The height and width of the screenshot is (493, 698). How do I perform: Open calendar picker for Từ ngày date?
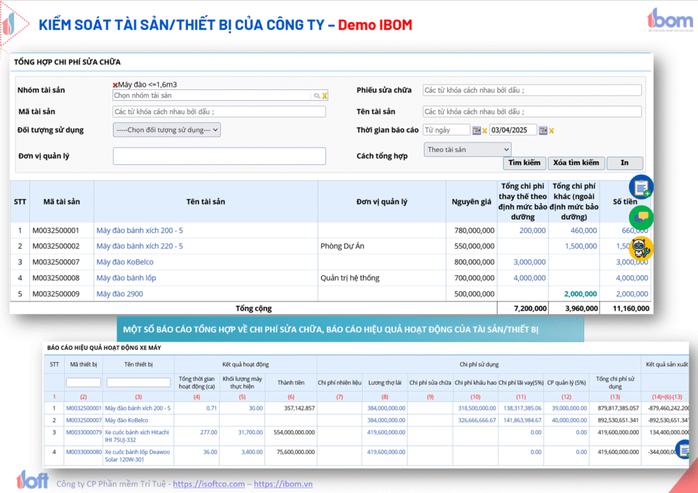(476, 130)
